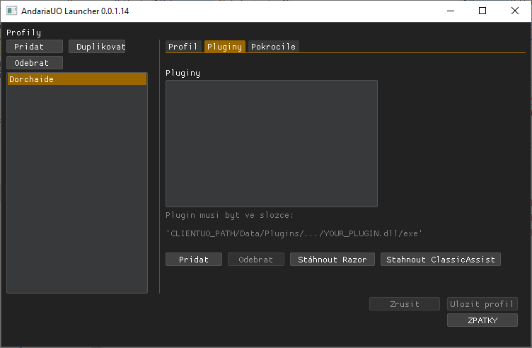
Task: Maximize the launcher window
Action: 482,11
